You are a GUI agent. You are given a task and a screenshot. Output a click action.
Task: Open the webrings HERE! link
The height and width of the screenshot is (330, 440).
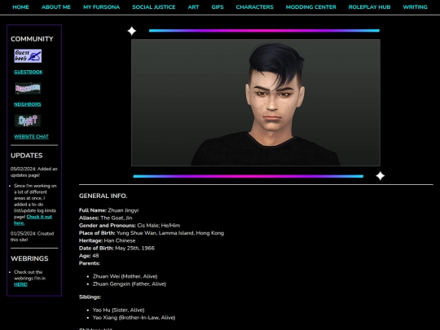(20, 284)
